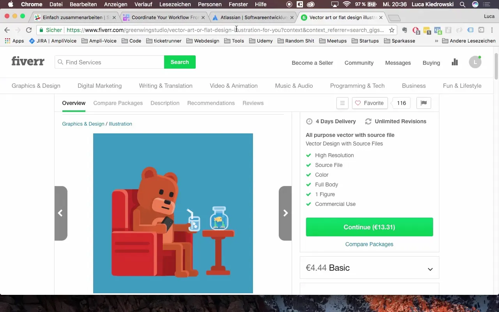The width and height of the screenshot is (499, 312).
Task: Click the Fiverr logo
Action: [28, 62]
